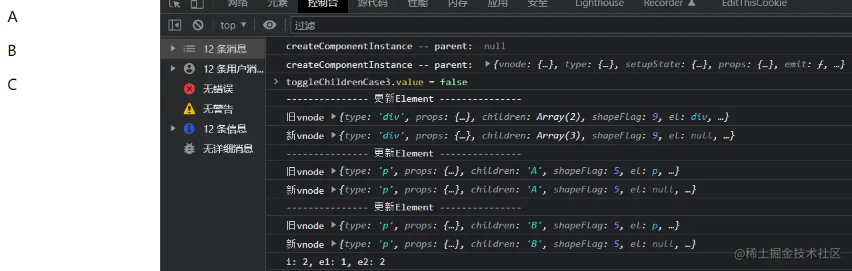
Task: Expand the toggleChildrenCase3.value input row
Action: click(276, 82)
